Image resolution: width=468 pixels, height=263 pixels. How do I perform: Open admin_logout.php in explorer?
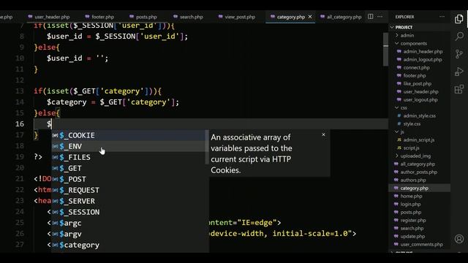coord(423,59)
